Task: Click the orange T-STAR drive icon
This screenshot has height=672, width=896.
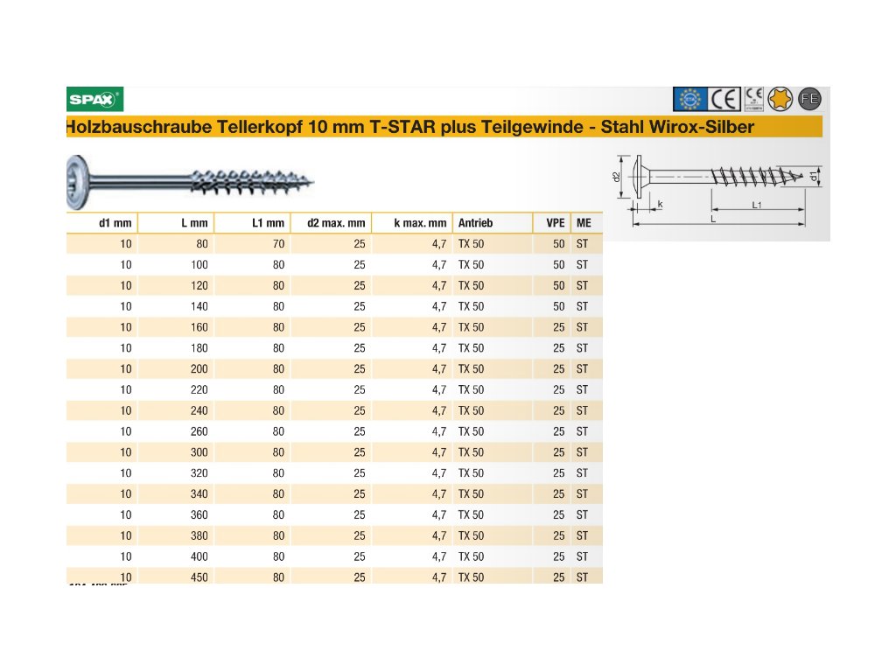Action: click(780, 99)
